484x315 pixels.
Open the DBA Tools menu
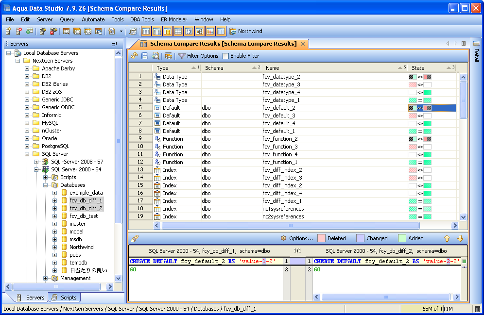click(142, 19)
